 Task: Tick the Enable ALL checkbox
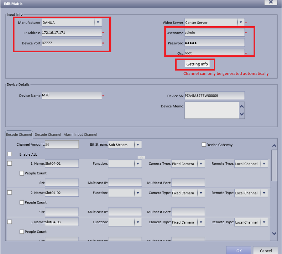9,154
